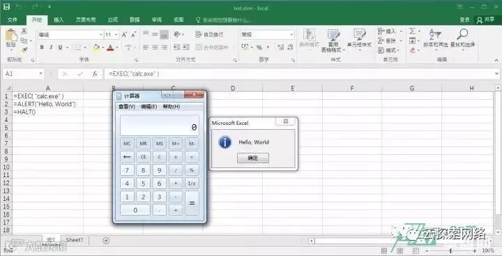
Task: Toggle bottom vertical alignment
Action: point(165,35)
